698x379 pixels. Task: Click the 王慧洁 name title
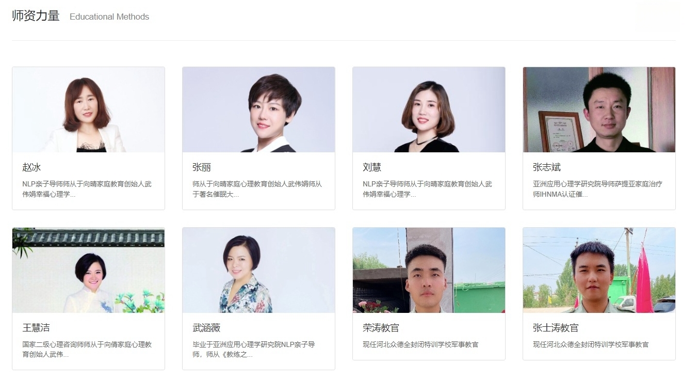point(36,328)
